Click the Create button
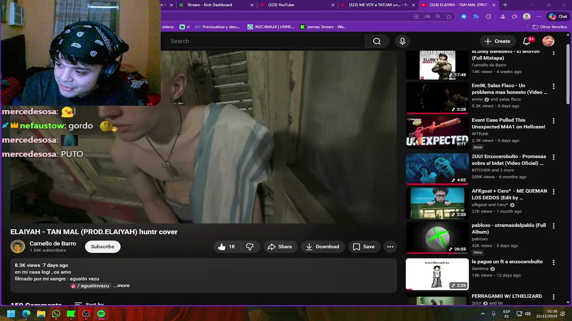Viewport: 572px width, 321px height. (x=497, y=41)
